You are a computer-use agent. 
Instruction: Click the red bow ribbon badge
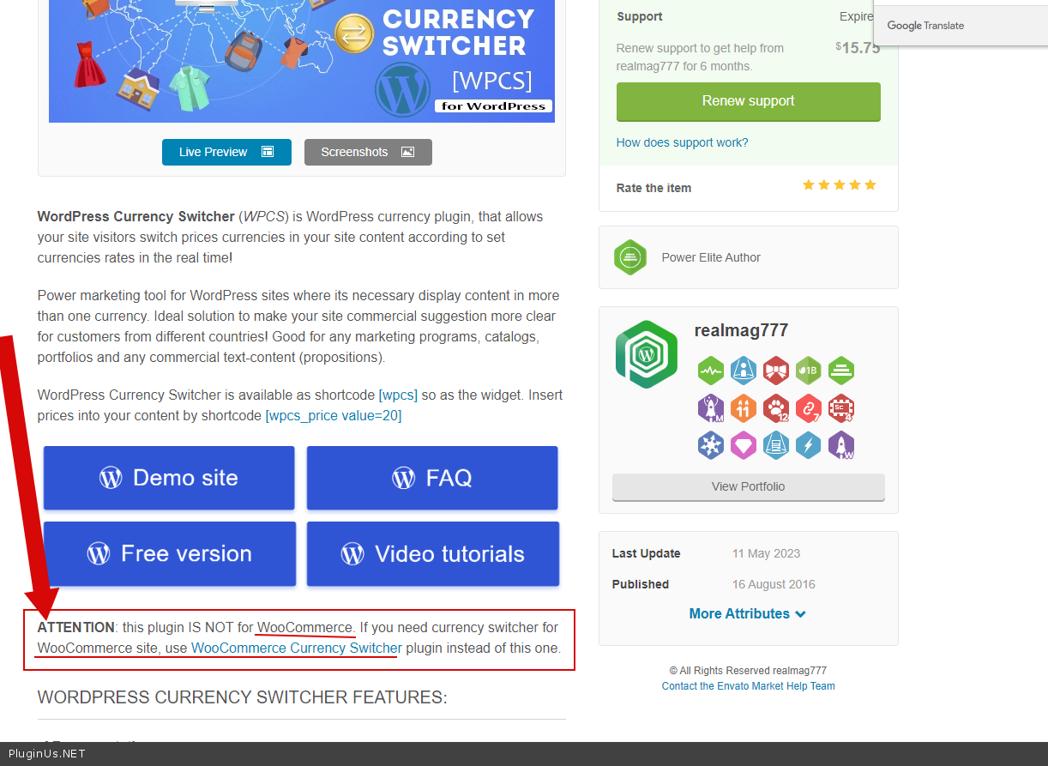coord(775,371)
